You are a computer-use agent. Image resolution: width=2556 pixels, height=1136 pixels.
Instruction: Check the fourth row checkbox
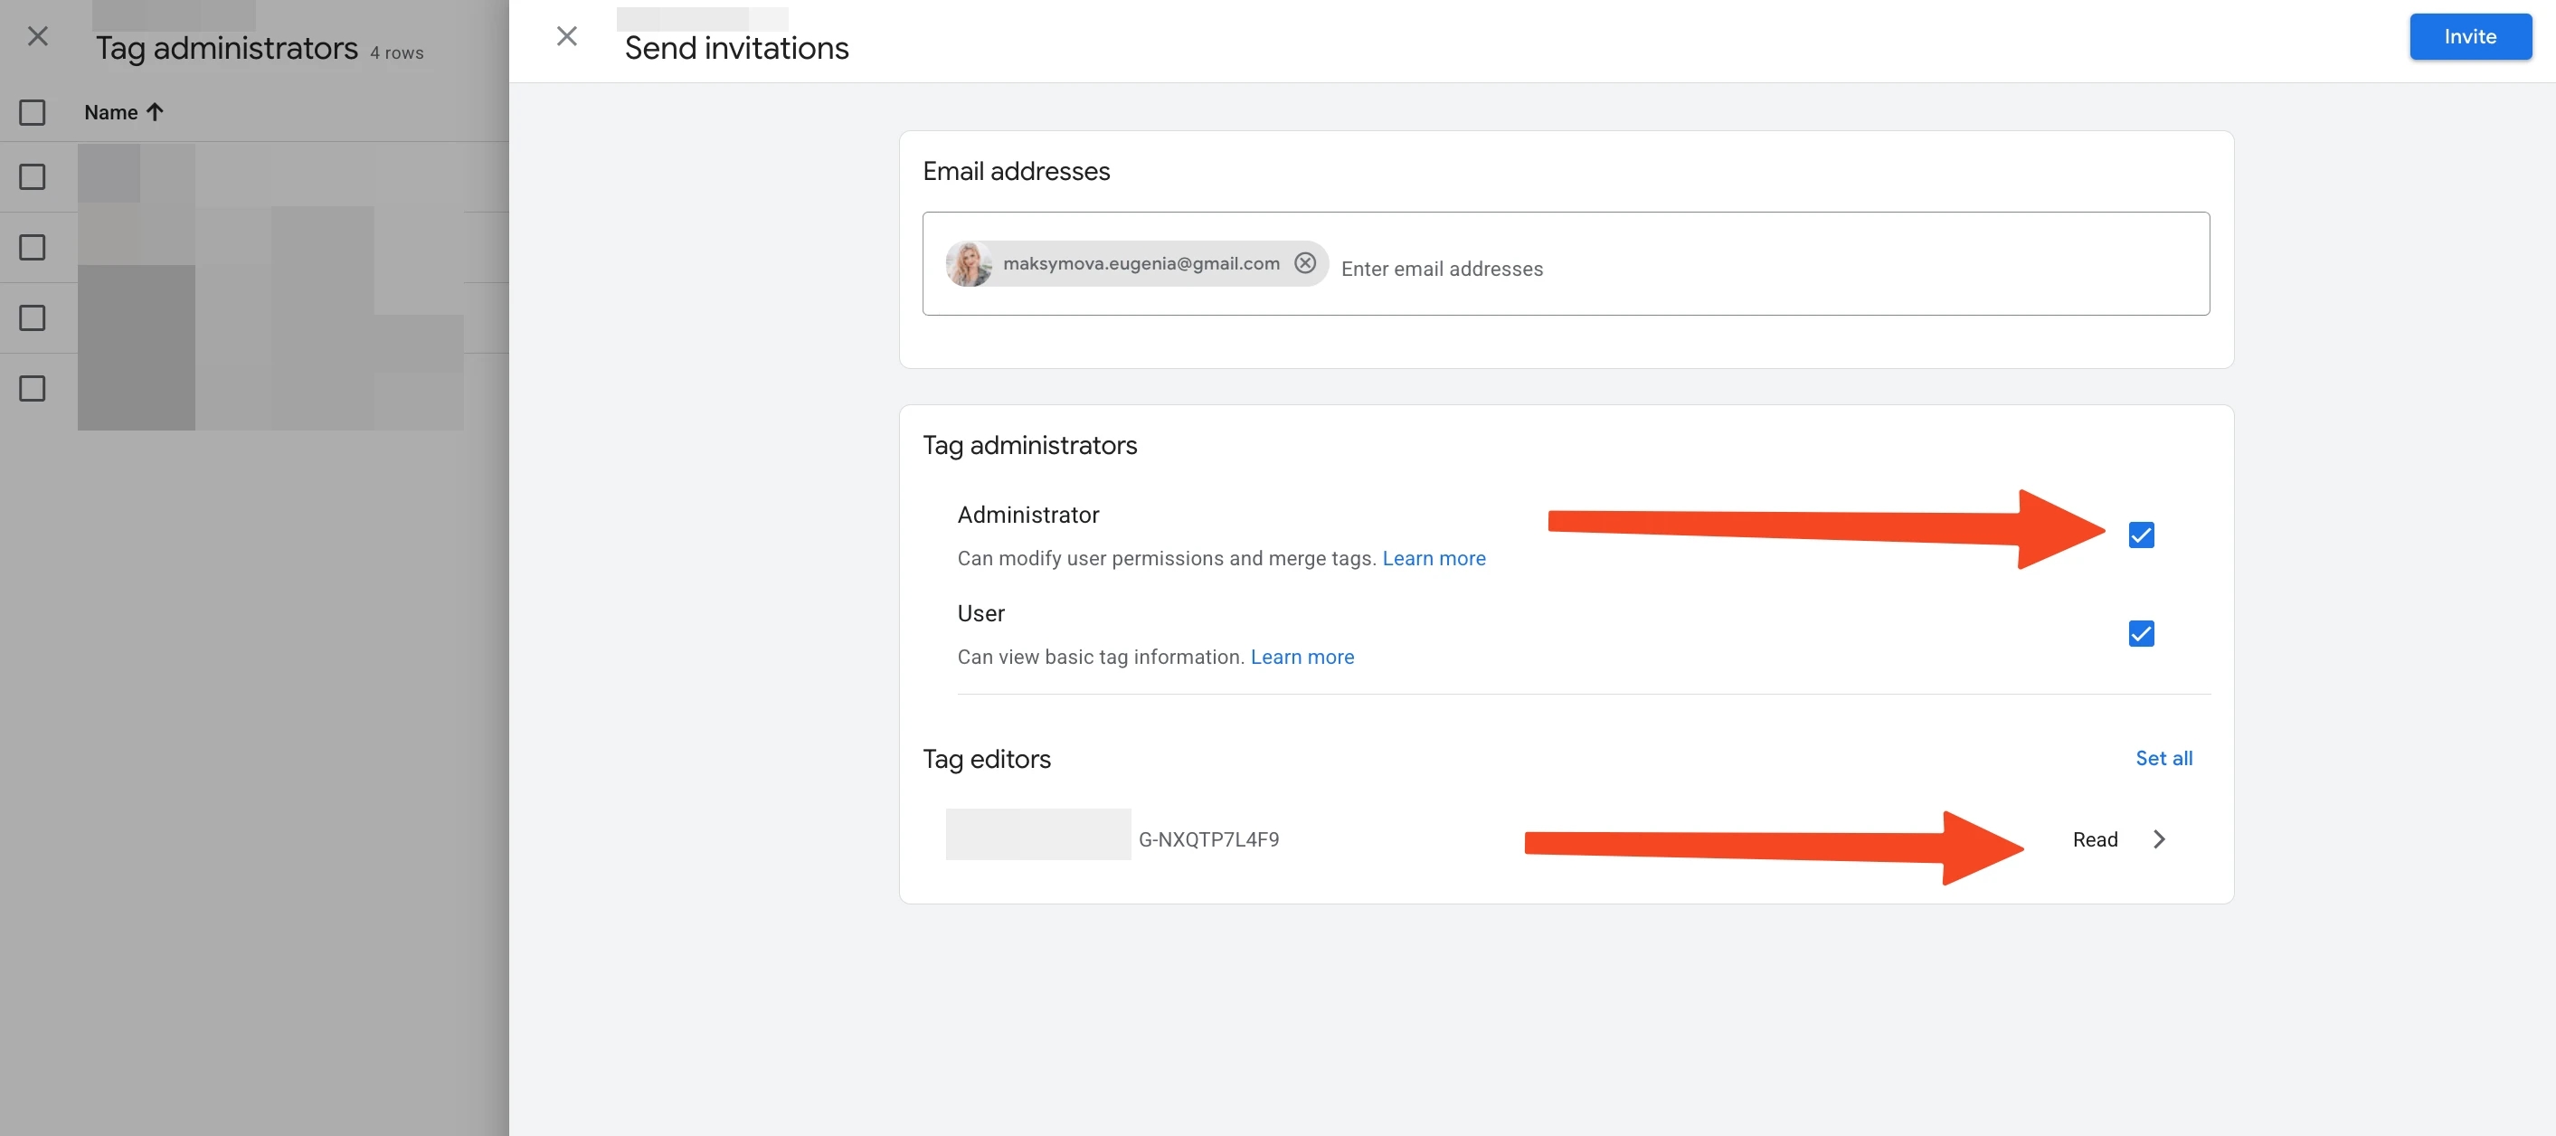pos(33,388)
